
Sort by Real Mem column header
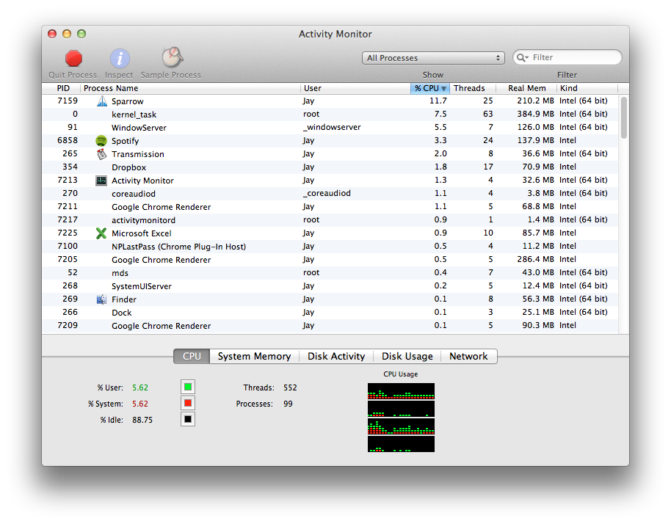click(x=526, y=88)
